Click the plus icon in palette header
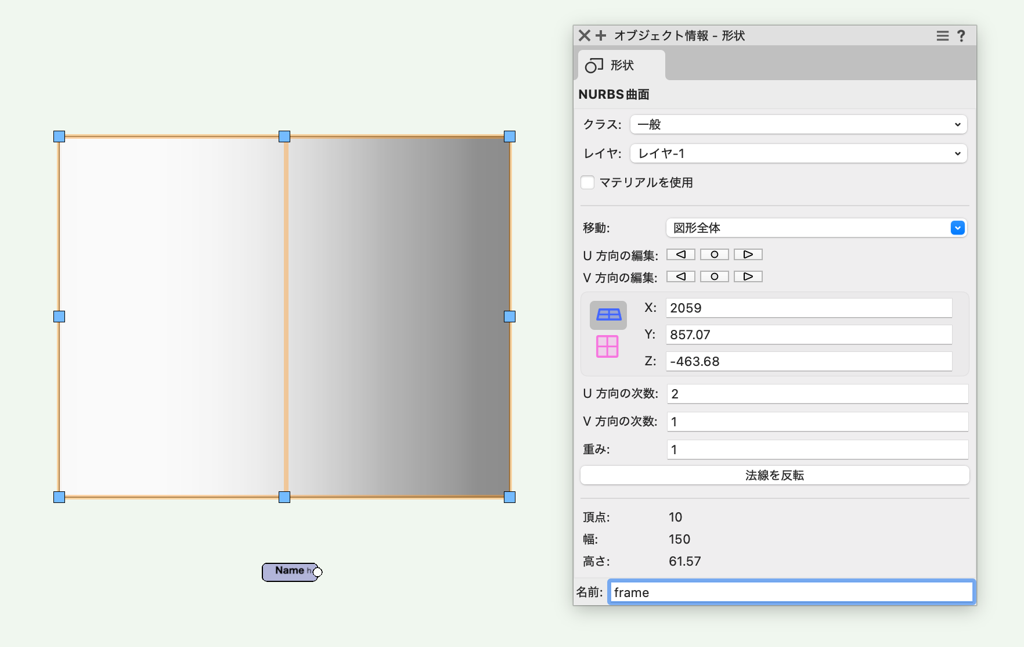This screenshot has height=647, width=1024. (x=601, y=35)
